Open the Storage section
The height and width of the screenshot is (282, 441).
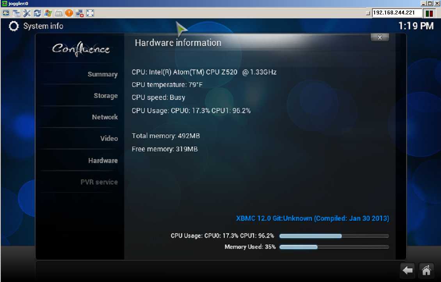[x=105, y=96]
